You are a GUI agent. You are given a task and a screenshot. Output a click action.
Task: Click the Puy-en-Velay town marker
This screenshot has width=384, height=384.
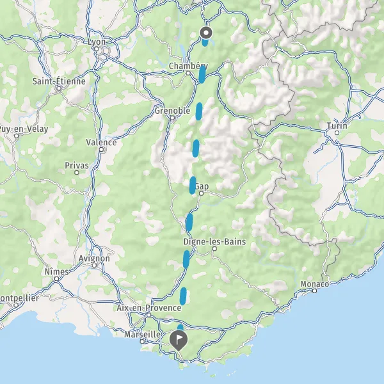point(17,136)
